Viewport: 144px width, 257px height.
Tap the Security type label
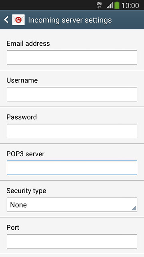click(x=26, y=191)
